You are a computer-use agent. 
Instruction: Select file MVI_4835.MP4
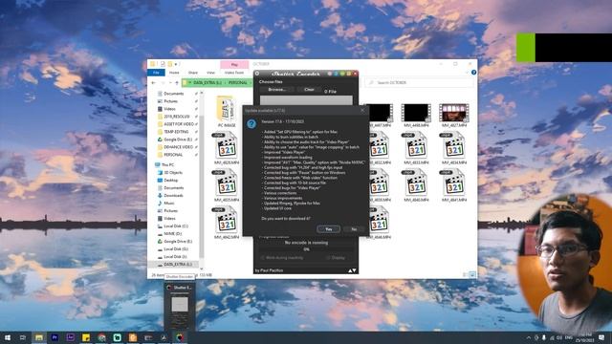coord(227,185)
